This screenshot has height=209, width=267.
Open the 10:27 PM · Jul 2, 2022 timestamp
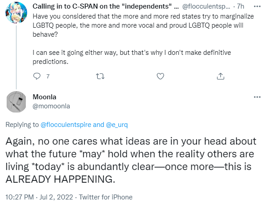point(39,197)
